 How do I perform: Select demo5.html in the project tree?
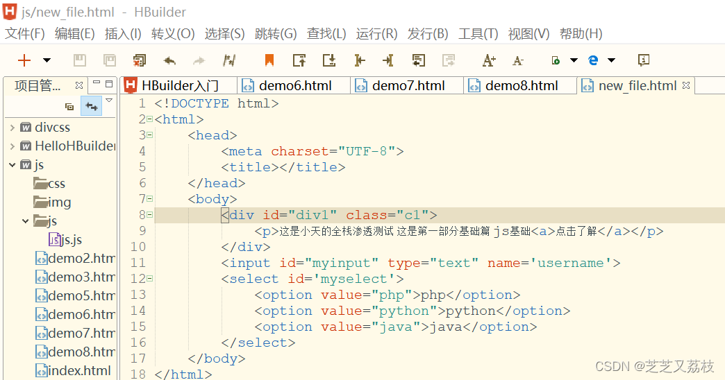click(76, 296)
